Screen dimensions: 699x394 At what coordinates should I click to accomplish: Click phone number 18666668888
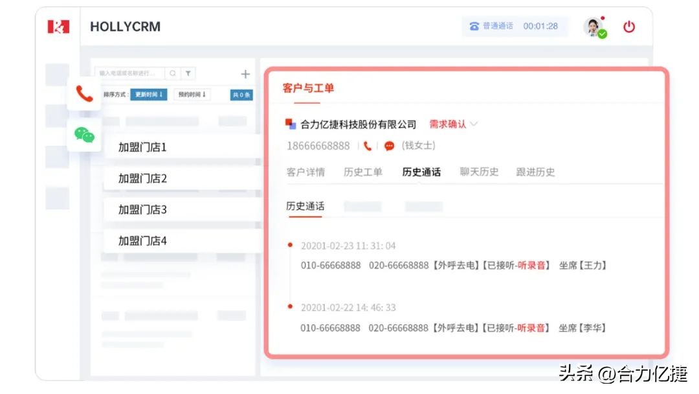pos(318,146)
